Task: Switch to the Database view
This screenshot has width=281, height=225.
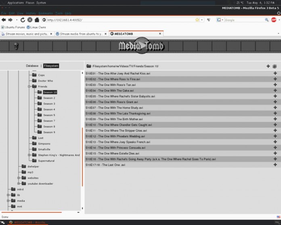Action: tap(32, 66)
